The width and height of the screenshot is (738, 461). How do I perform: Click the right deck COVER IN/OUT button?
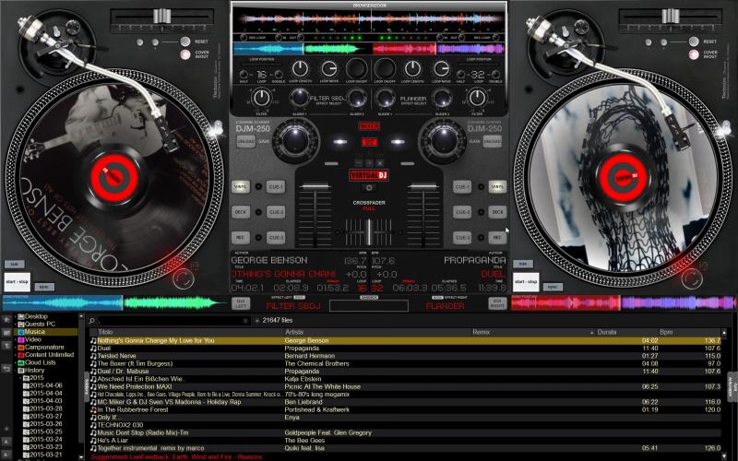(x=694, y=54)
